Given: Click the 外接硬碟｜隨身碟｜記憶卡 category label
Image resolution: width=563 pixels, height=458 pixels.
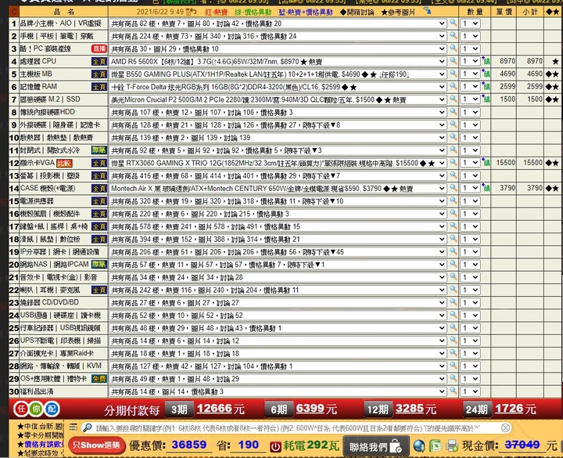Looking at the screenshot, I should coord(60,124).
